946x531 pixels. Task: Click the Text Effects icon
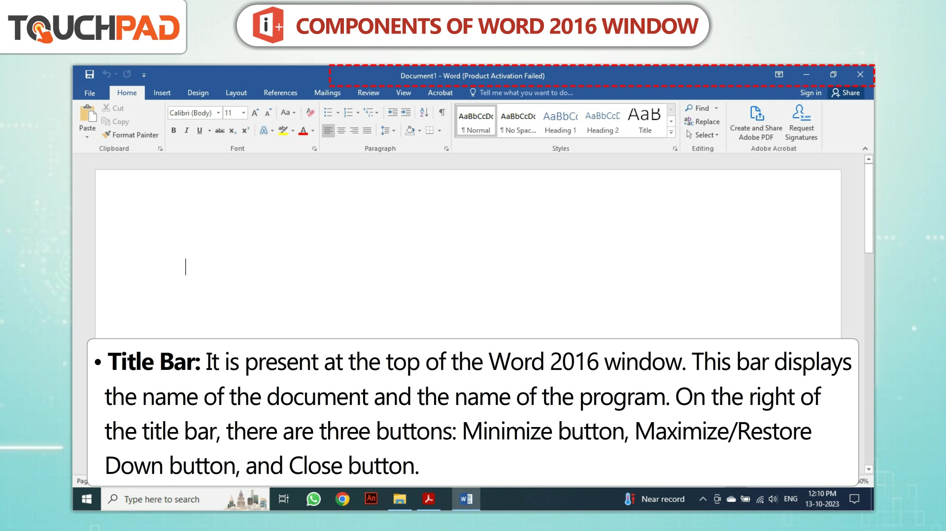click(264, 131)
